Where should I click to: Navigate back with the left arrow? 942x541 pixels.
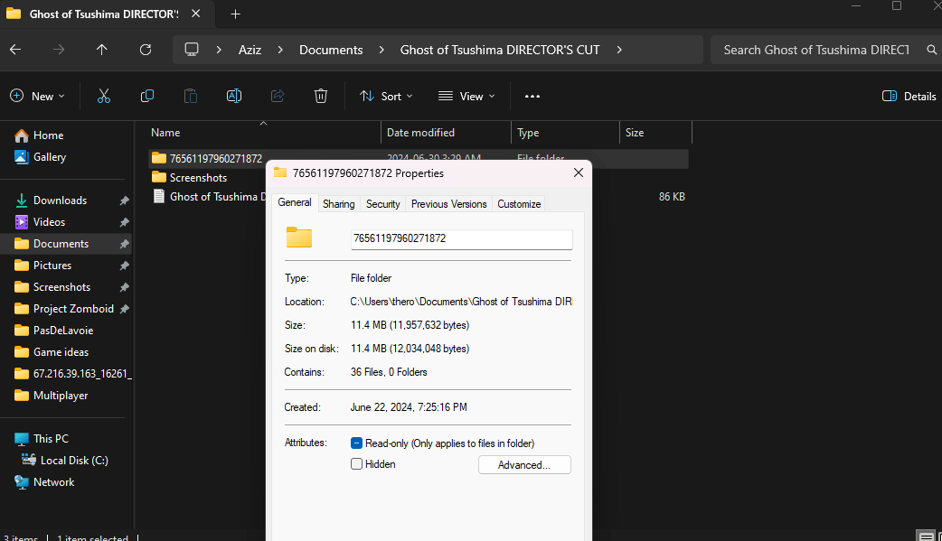15,50
